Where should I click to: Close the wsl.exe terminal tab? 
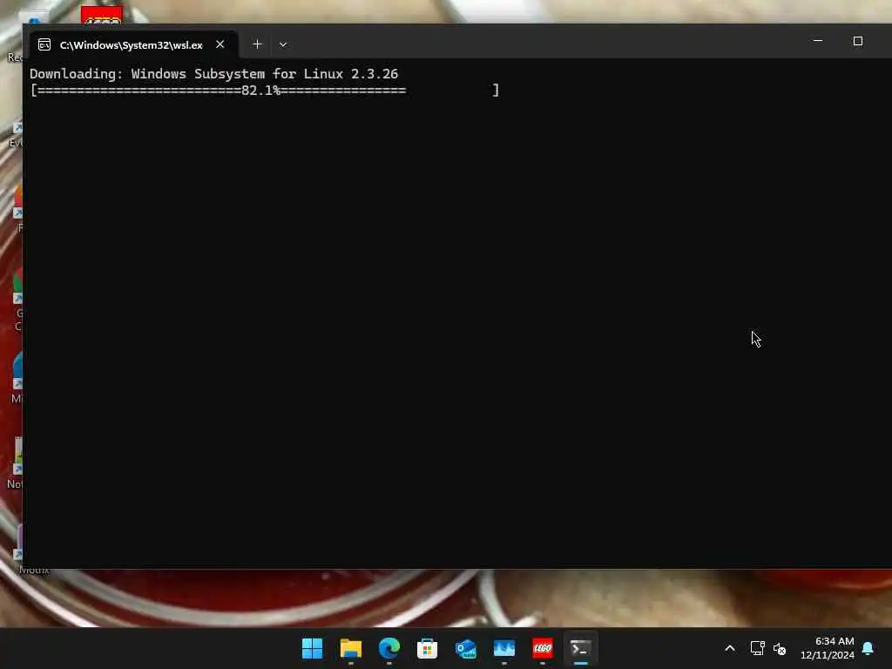tap(220, 44)
